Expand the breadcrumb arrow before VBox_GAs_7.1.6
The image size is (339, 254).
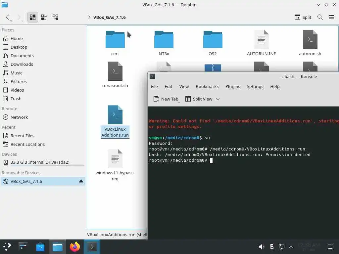coord(89,17)
